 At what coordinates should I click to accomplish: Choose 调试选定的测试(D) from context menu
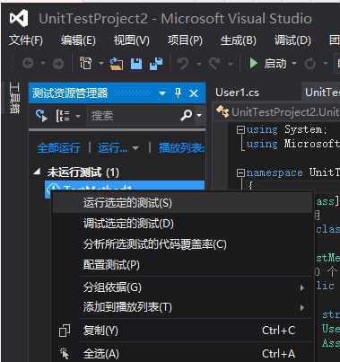(x=182, y=224)
